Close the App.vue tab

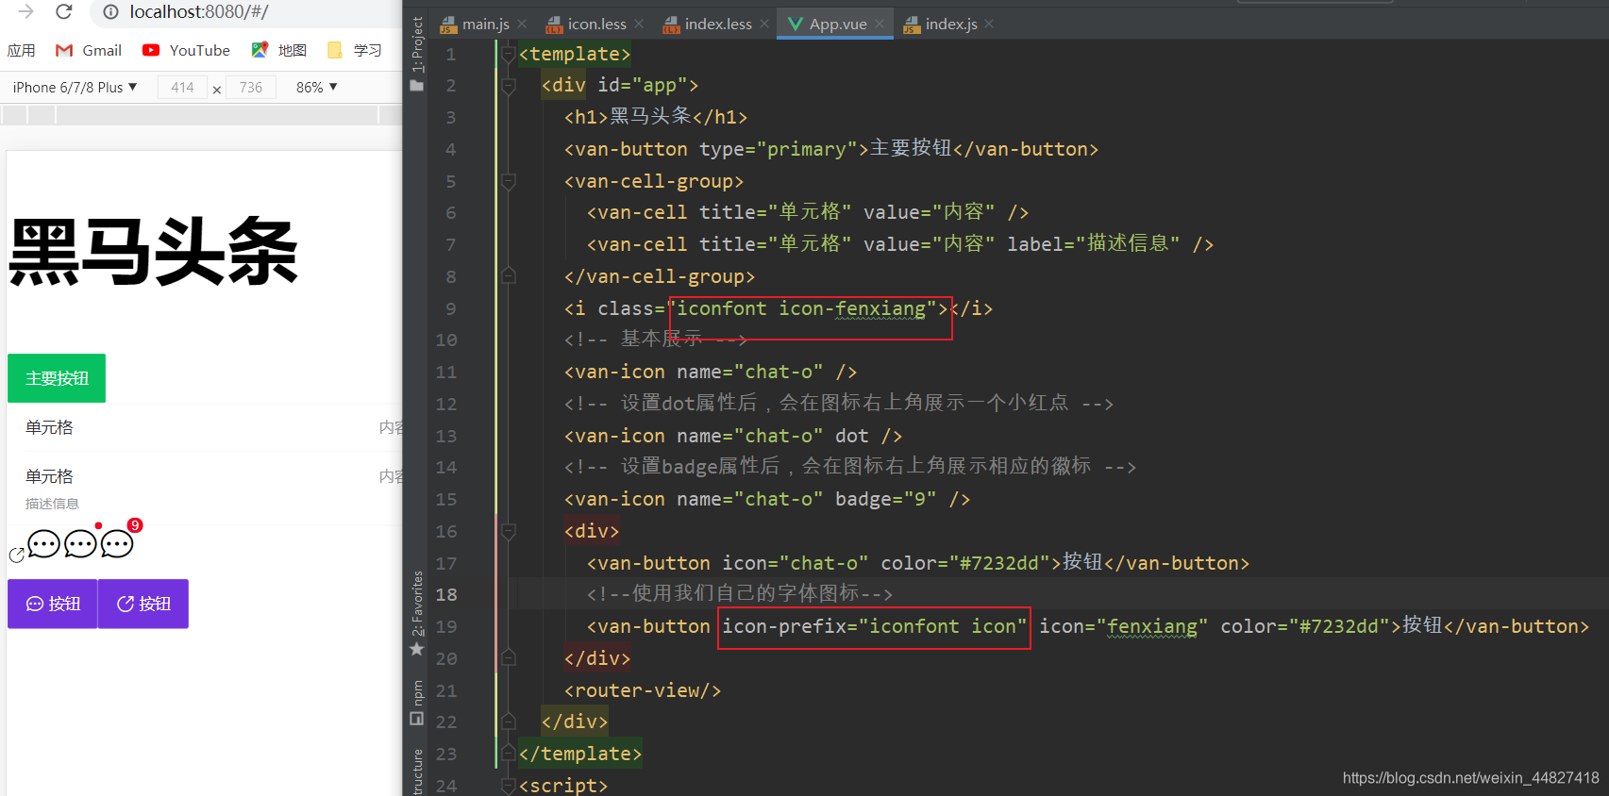click(x=880, y=24)
